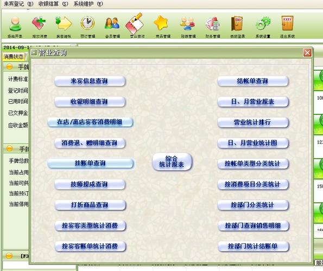Select 日、月营业报表 button

[253, 102]
